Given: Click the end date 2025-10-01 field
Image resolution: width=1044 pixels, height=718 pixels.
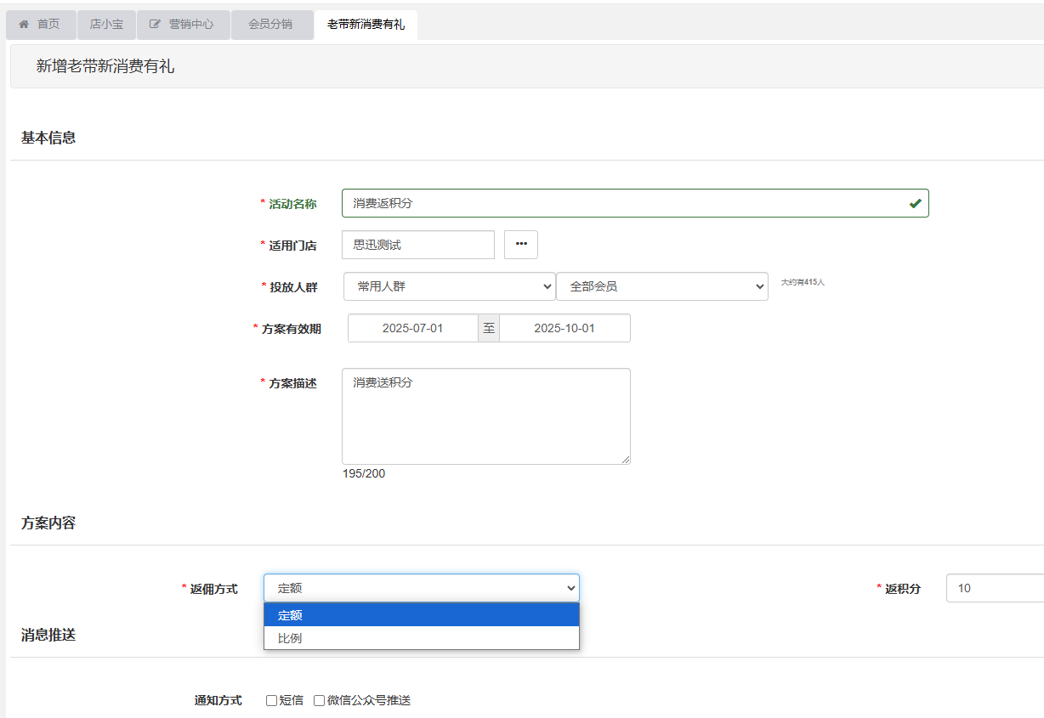Looking at the screenshot, I should (x=565, y=328).
